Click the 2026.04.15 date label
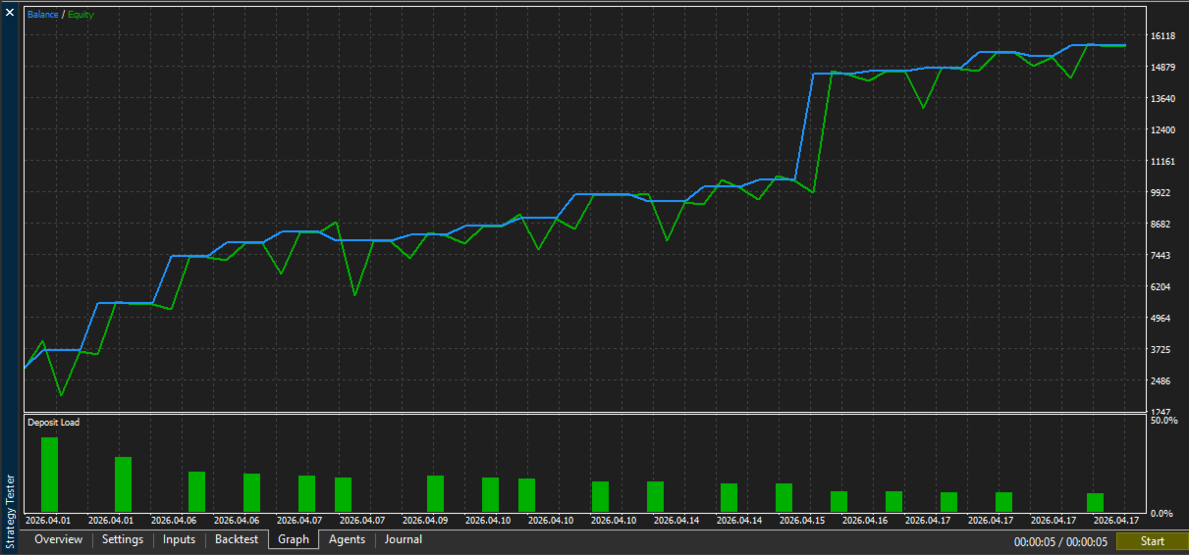This screenshot has height=555, width=1189. click(802, 521)
